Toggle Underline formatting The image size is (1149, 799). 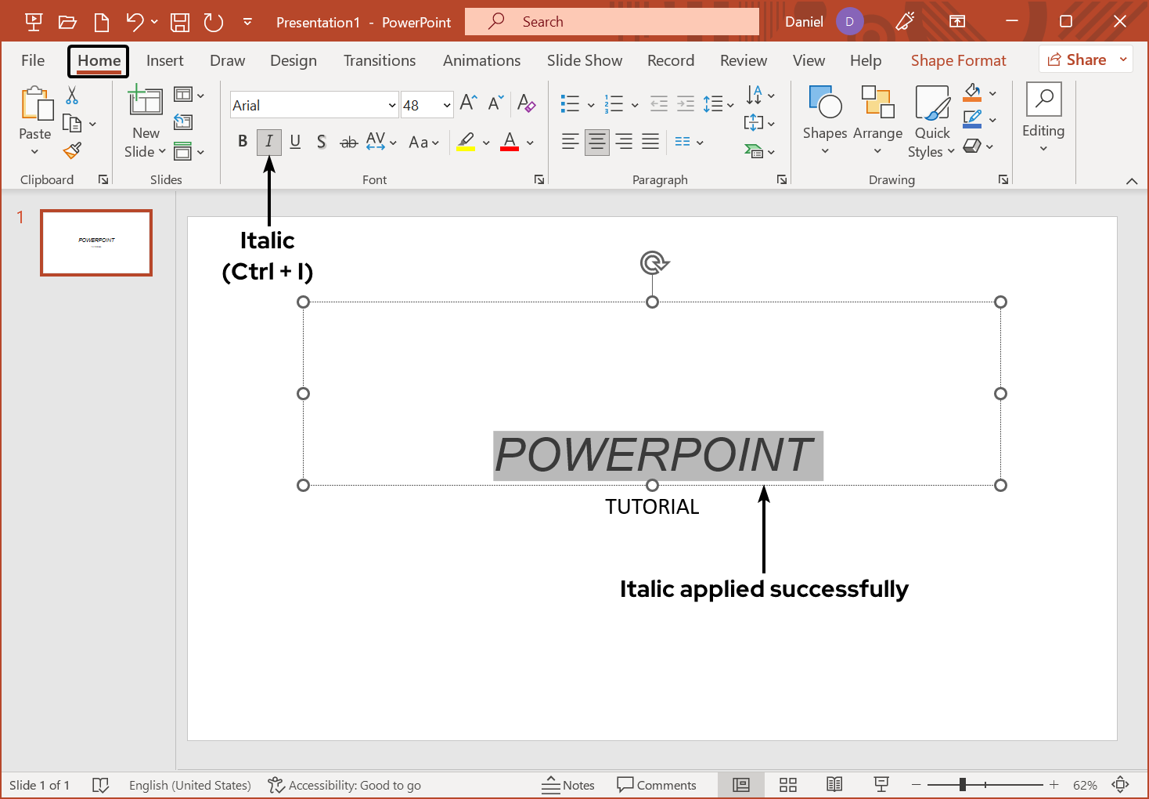tap(295, 142)
